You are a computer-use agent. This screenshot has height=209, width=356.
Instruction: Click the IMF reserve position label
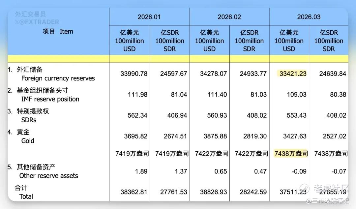coord(50,99)
